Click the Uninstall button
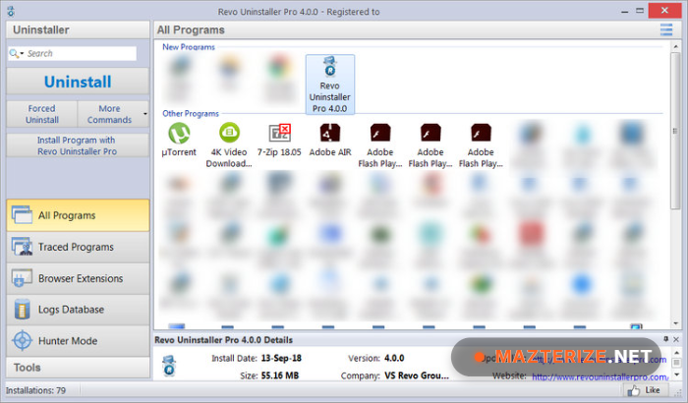 (78, 82)
